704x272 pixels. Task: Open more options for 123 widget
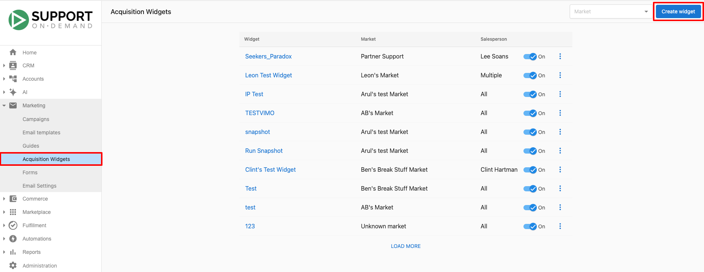point(560,226)
